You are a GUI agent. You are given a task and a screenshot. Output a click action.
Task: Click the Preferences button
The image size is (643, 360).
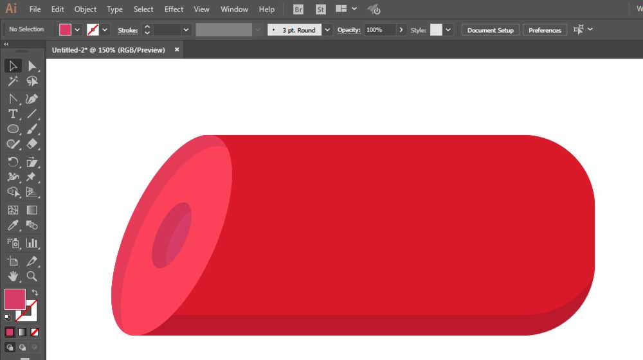pos(545,30)
